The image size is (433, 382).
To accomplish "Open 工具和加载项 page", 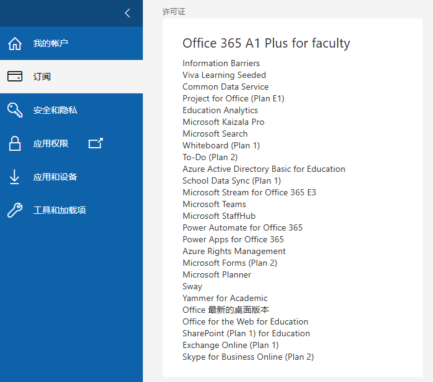I will [71, 210].
